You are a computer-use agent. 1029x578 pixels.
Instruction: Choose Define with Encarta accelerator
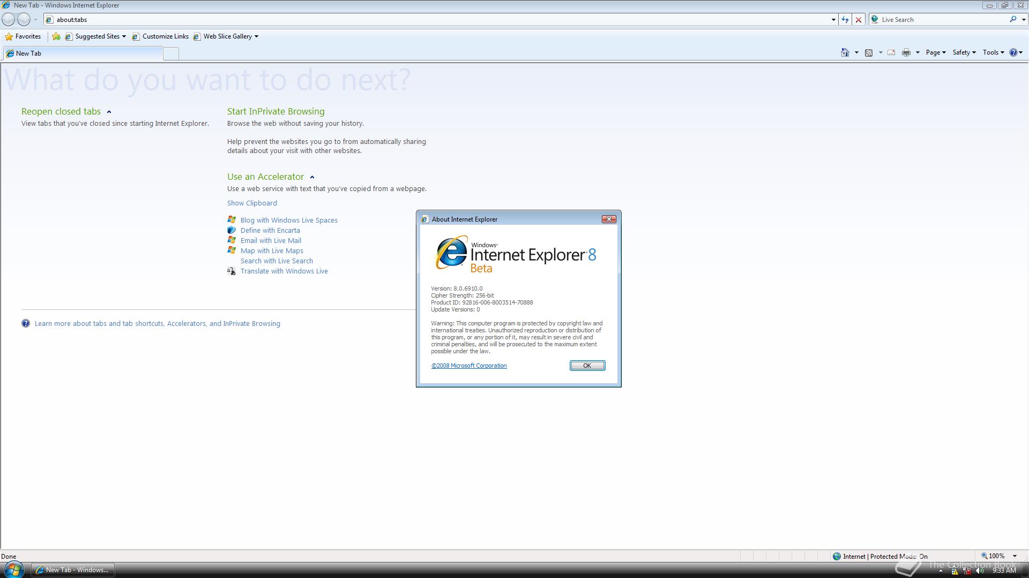tap(270, 230)
